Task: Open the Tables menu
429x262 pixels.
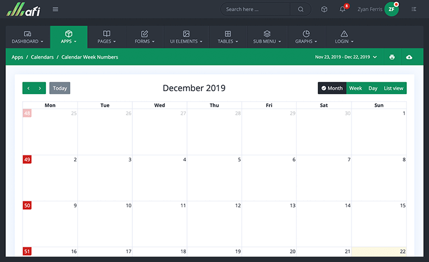Action: (x=228, y=37)
